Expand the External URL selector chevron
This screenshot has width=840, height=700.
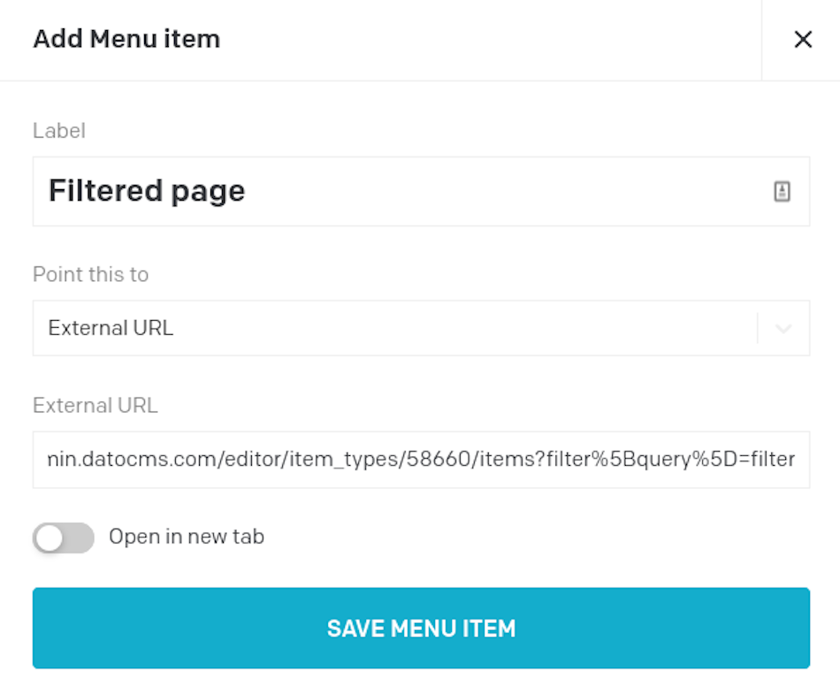(782, 327)
